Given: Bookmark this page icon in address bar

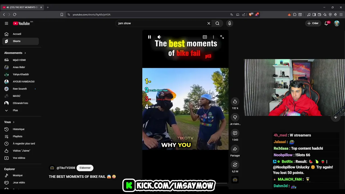Looking at the screenshot, I should pos(62,15).
